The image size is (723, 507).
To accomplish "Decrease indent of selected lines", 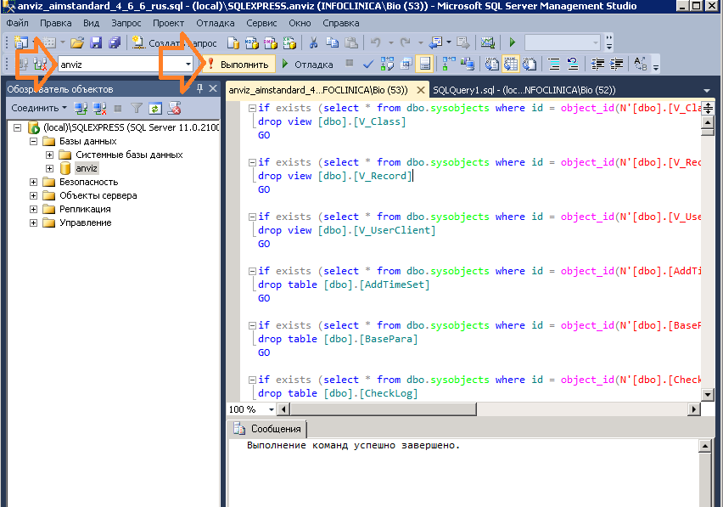I will 597,65.
